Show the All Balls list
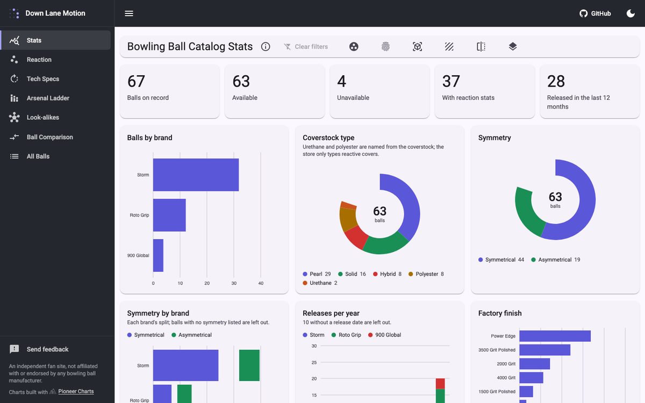 pos(56,156)
